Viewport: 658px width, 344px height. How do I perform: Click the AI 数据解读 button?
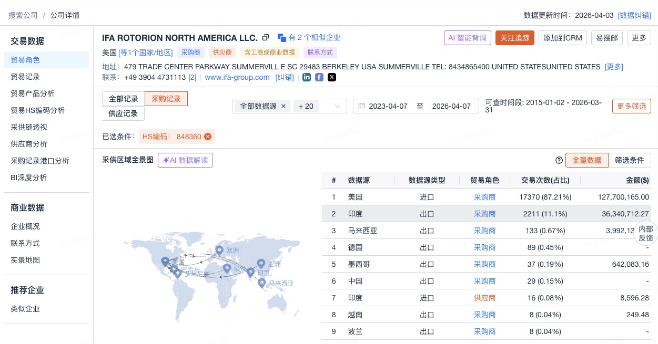[185, 160]
